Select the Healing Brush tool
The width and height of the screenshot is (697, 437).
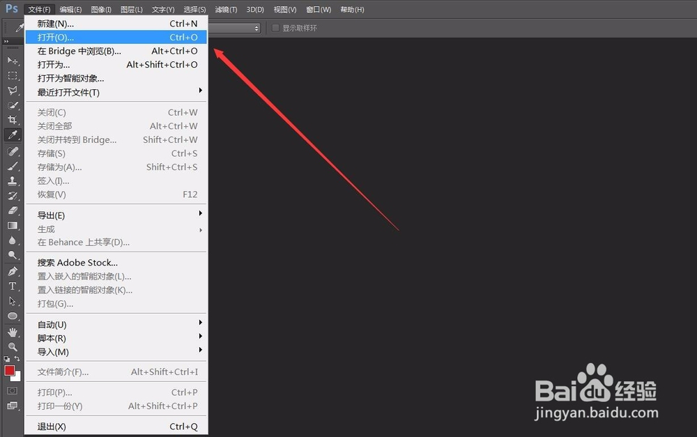(13, 151)
